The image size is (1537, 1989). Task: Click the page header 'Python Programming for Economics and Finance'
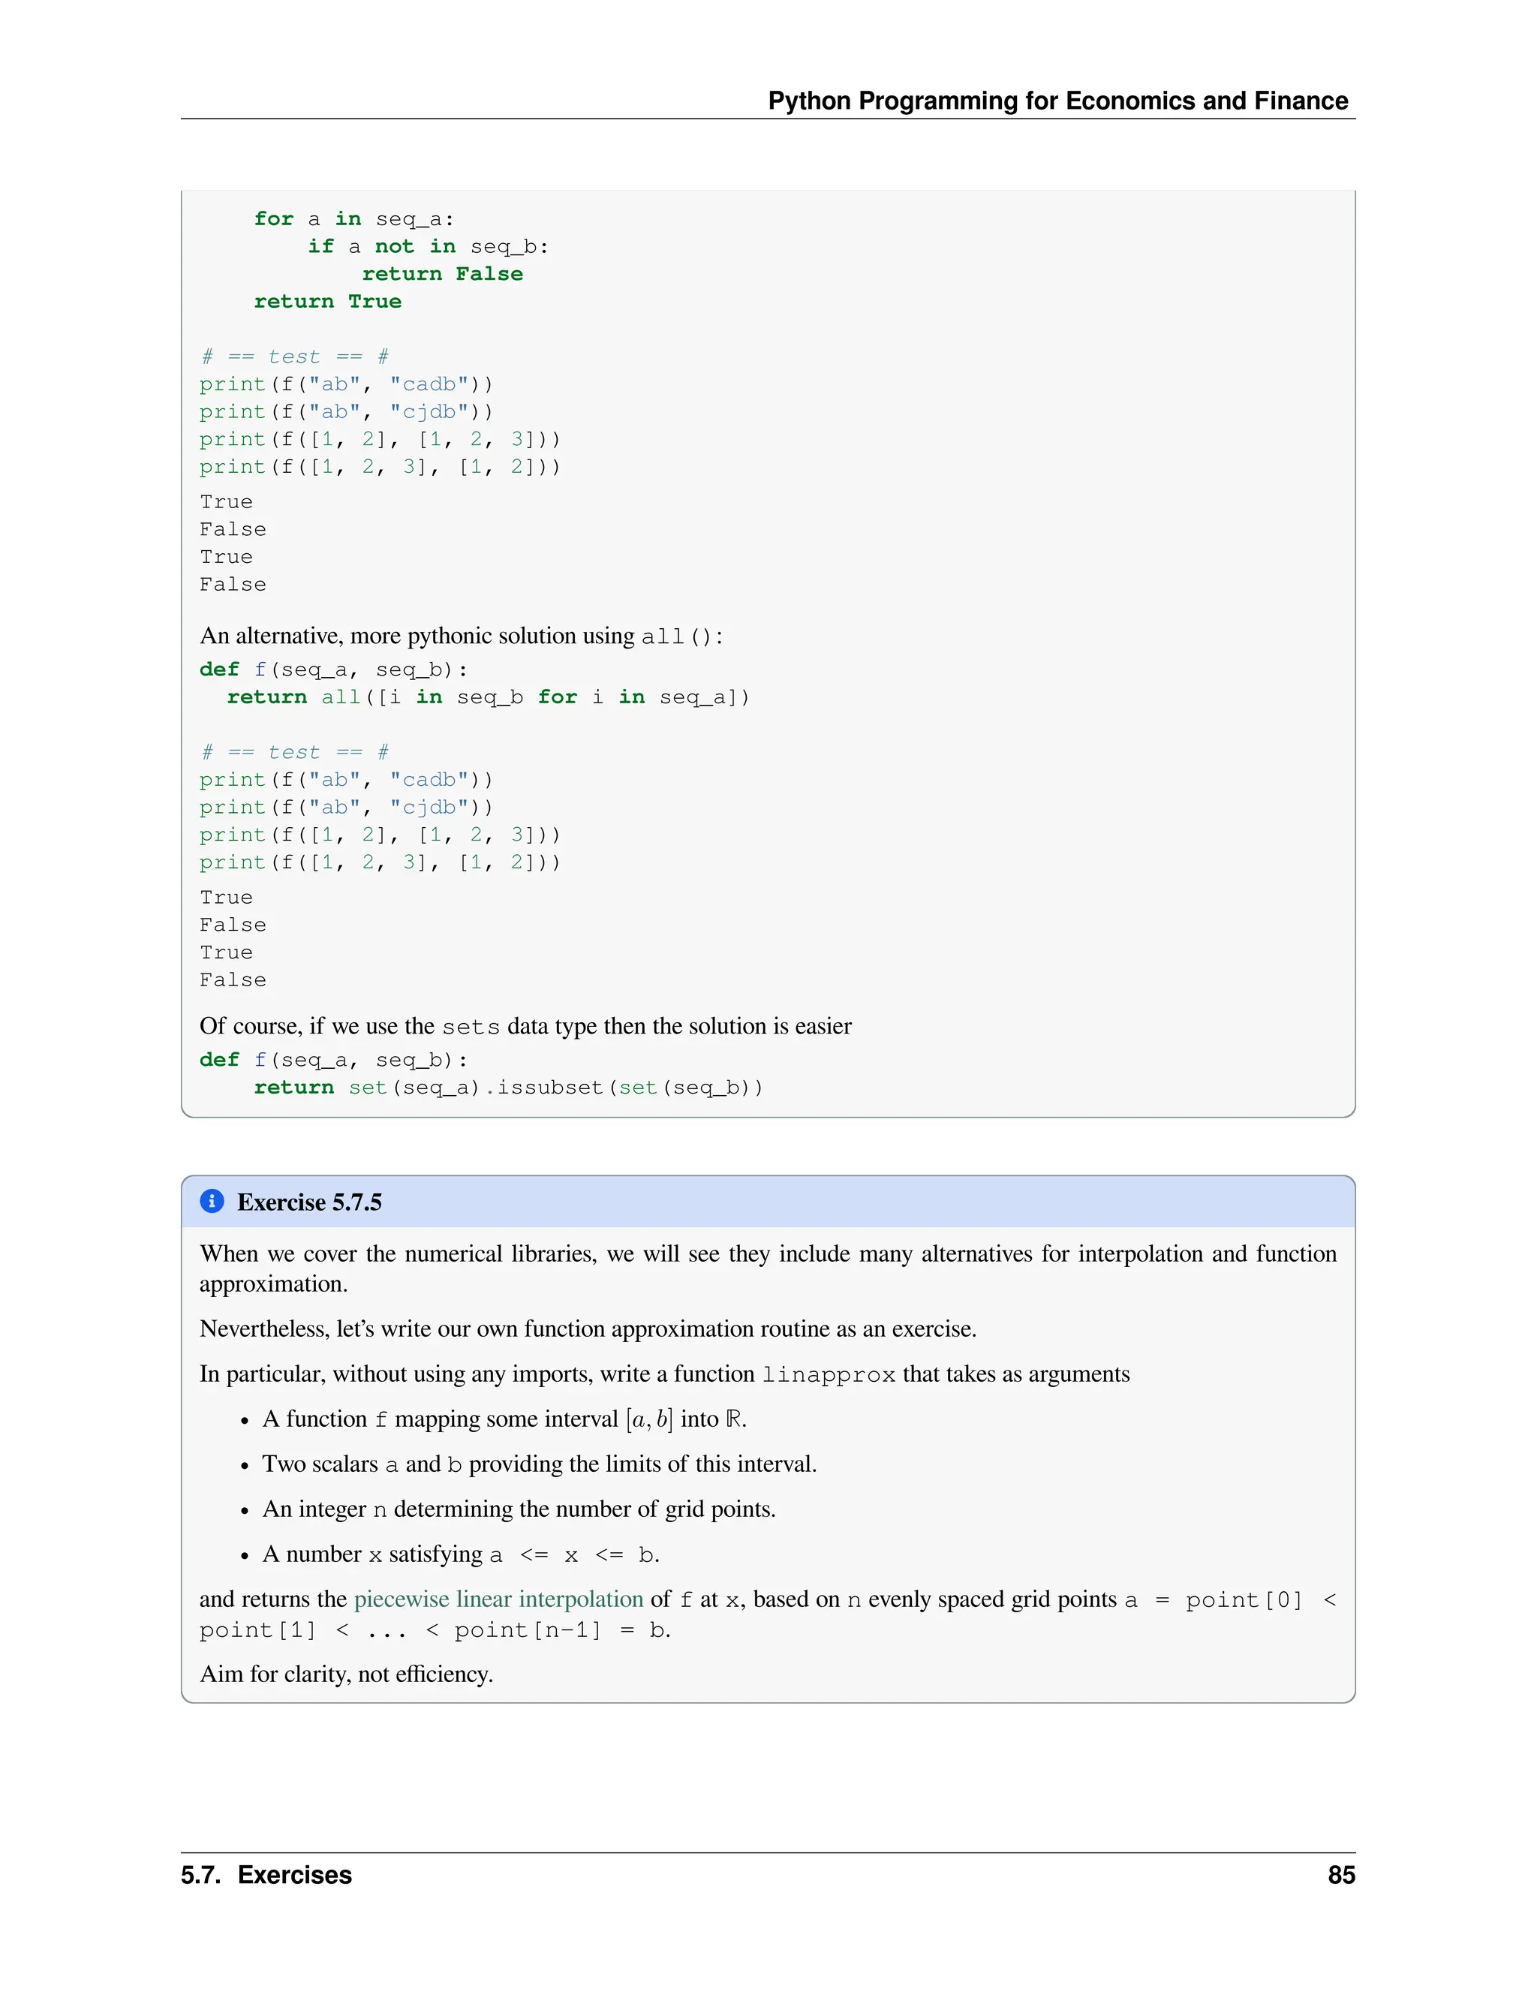coord(1058,100)
